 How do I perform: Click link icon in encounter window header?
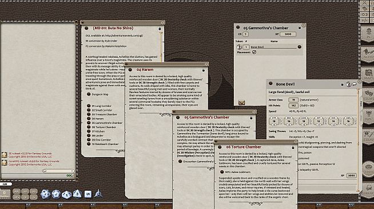(x=238, y=27)
